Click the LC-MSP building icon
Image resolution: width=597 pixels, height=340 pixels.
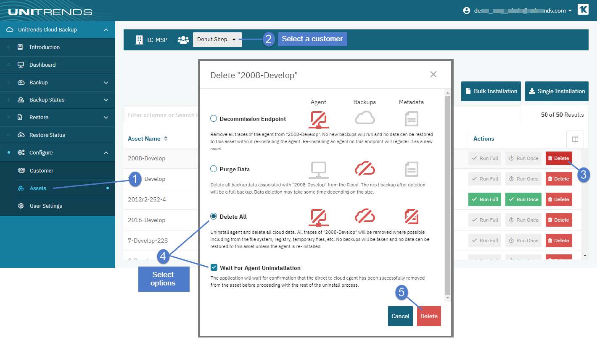tap(139, 40)
